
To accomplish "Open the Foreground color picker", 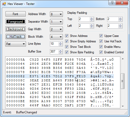I will pos(16,22).
